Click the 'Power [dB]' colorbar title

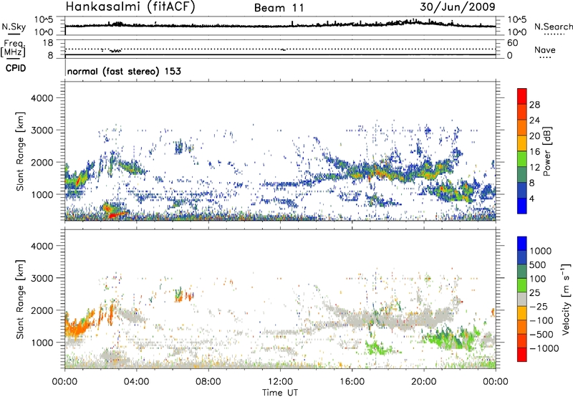546,151
